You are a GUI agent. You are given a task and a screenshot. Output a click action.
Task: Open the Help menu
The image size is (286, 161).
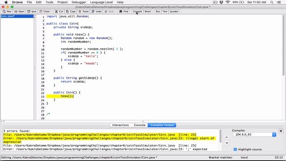click(120, 2)
